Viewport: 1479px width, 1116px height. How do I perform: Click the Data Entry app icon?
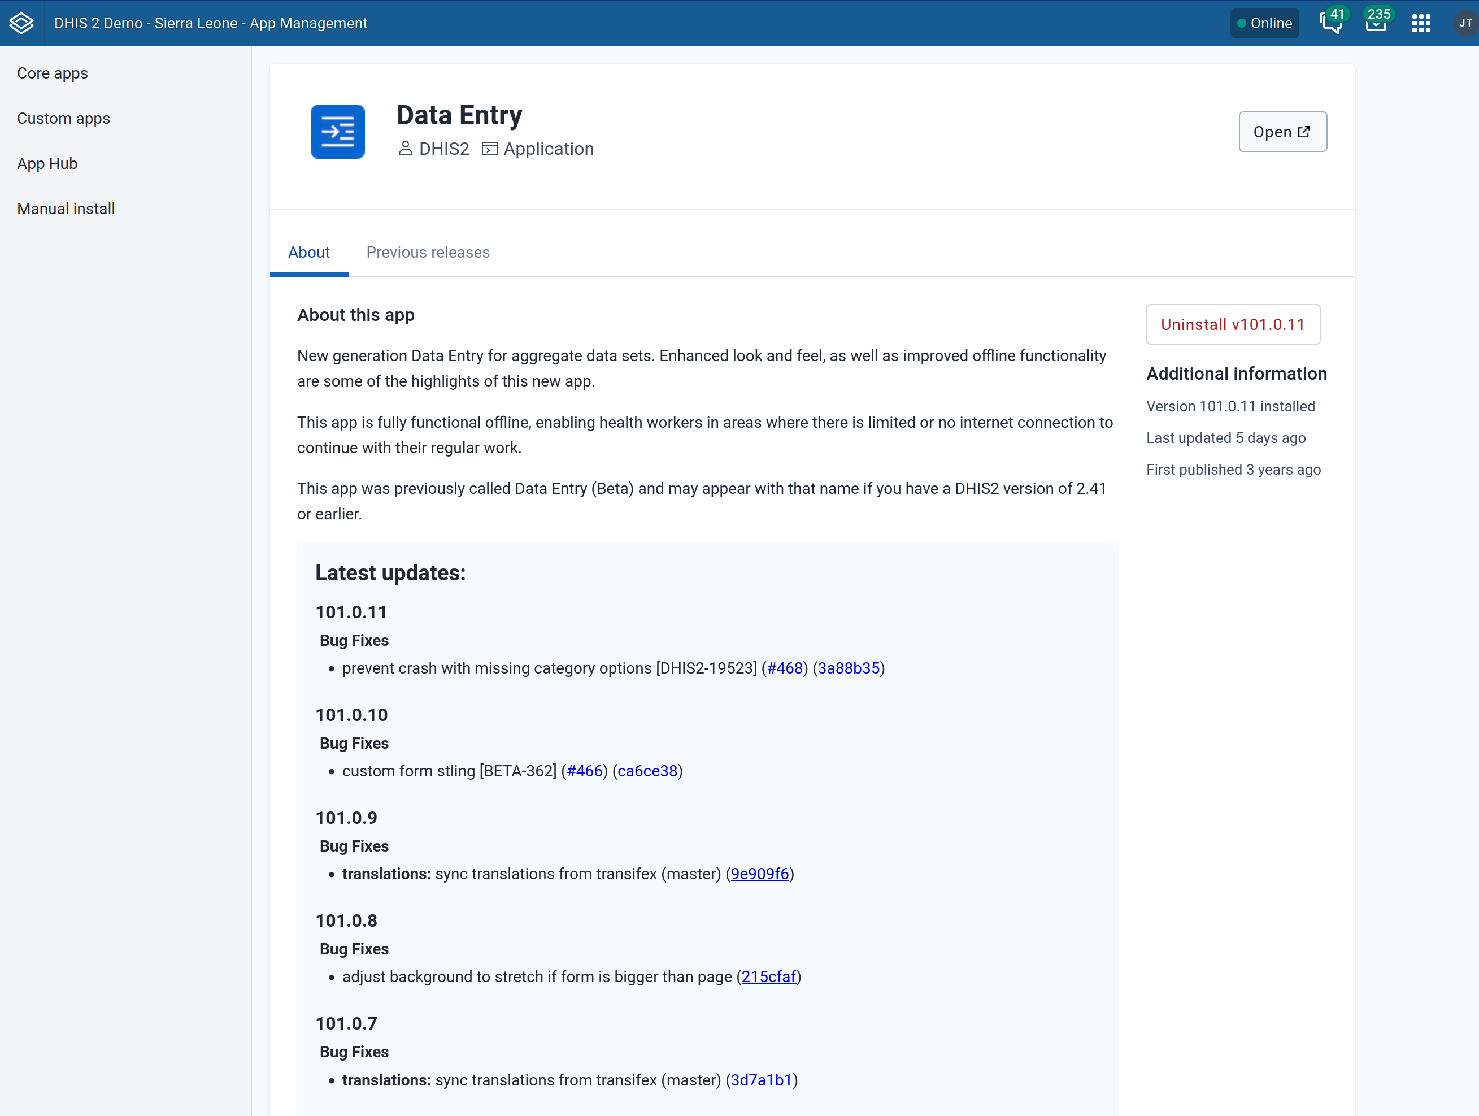pos(338,132)
